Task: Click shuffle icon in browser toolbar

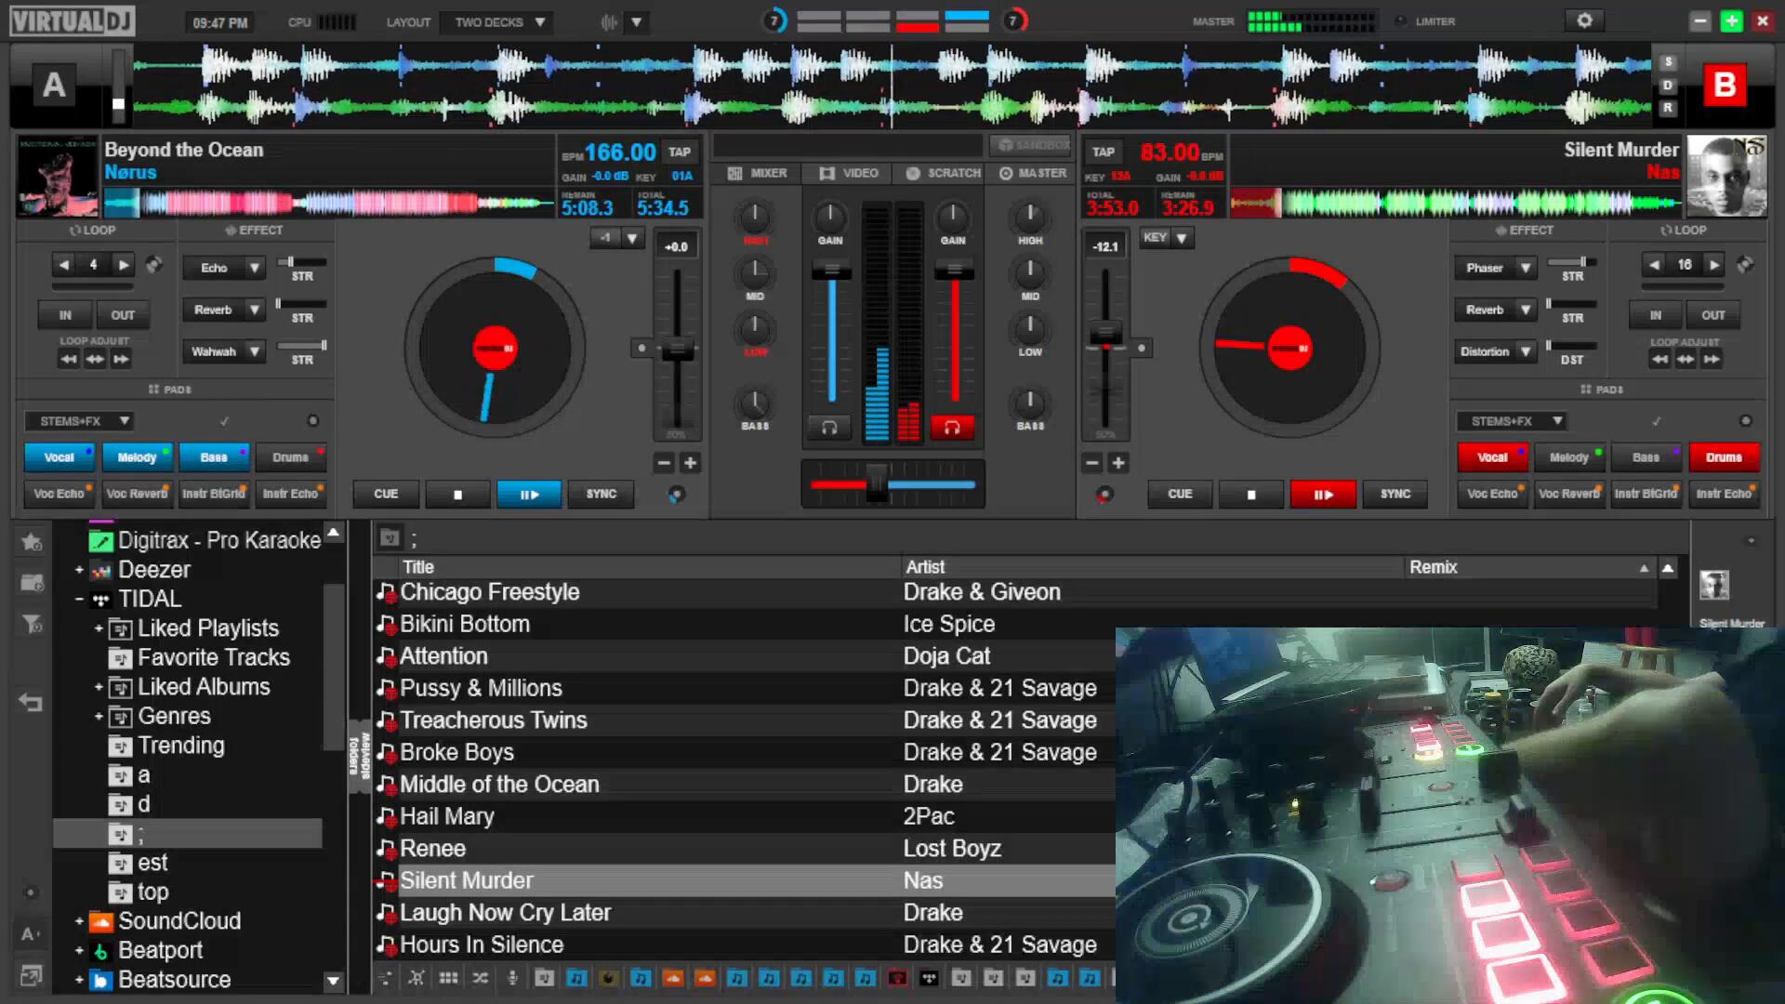Action: pos(480,978)
